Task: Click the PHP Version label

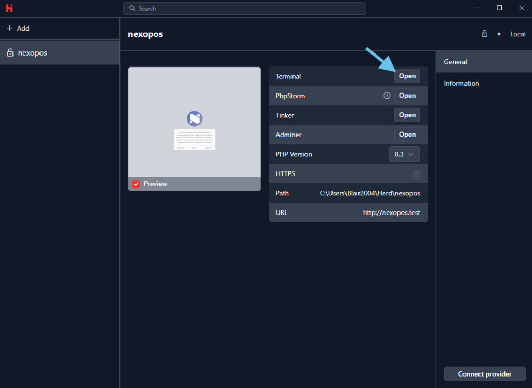Action: pos(294,154)
